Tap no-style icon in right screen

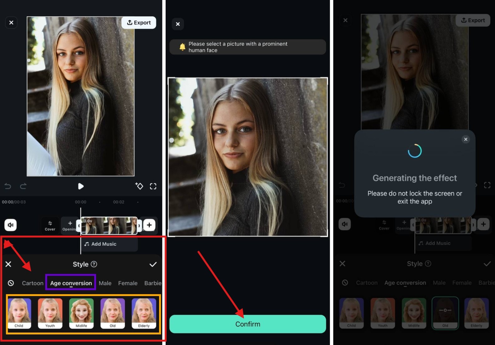point(345,283)
